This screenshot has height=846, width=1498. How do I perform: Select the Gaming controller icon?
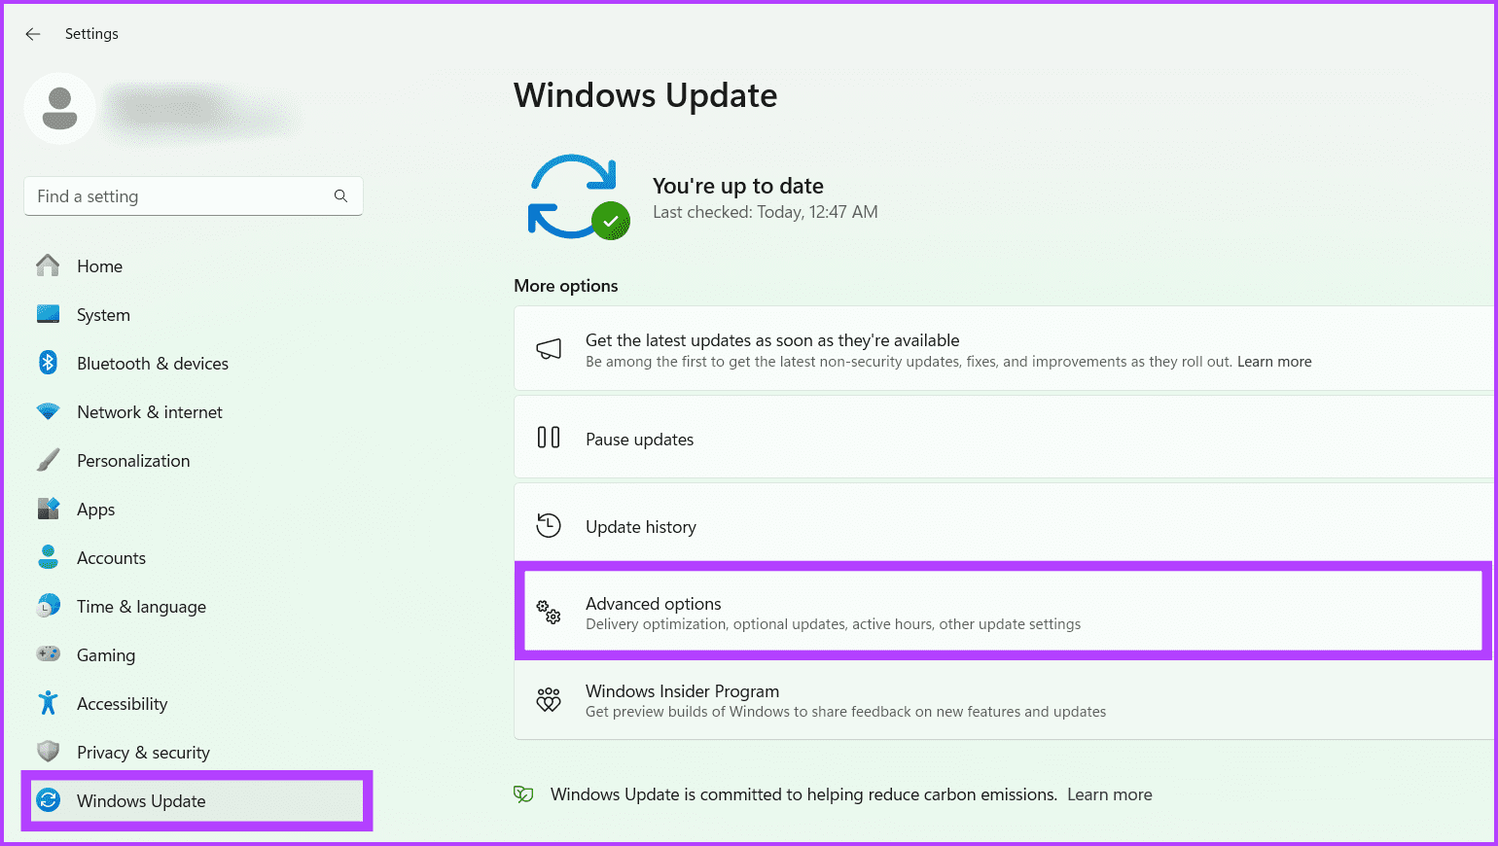click(48, 654)
